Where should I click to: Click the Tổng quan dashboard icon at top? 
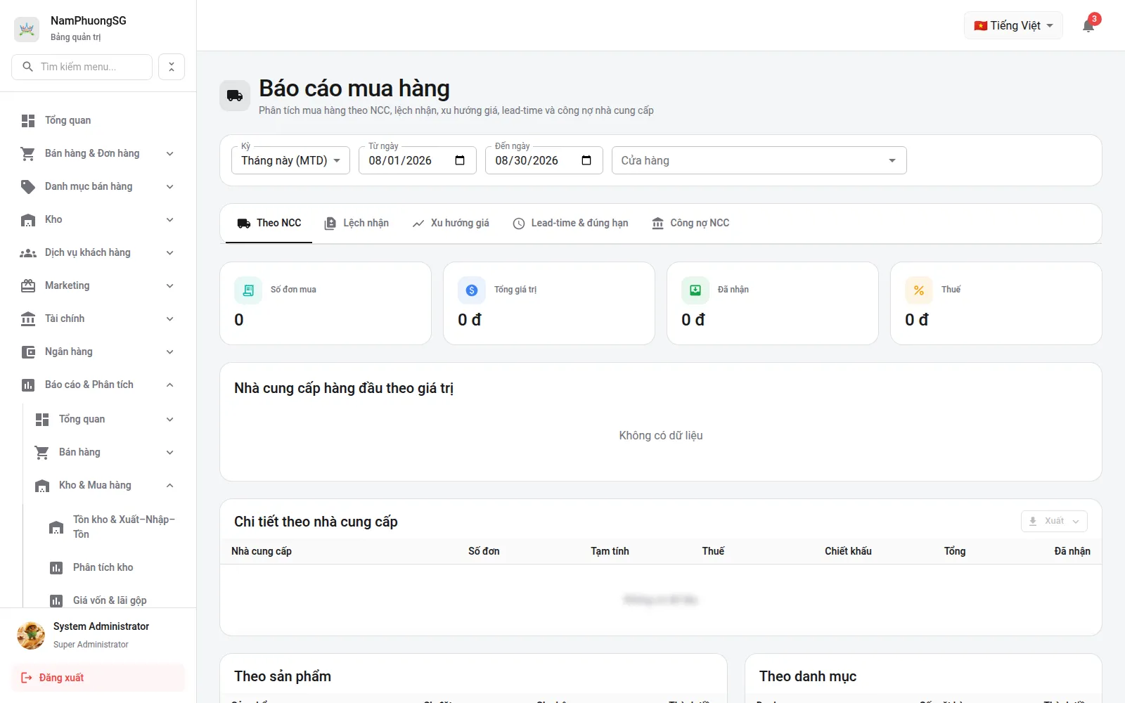click(x=28, y=121)
